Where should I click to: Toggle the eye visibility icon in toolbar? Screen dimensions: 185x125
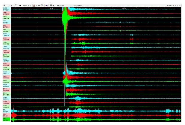pos(46,5)
